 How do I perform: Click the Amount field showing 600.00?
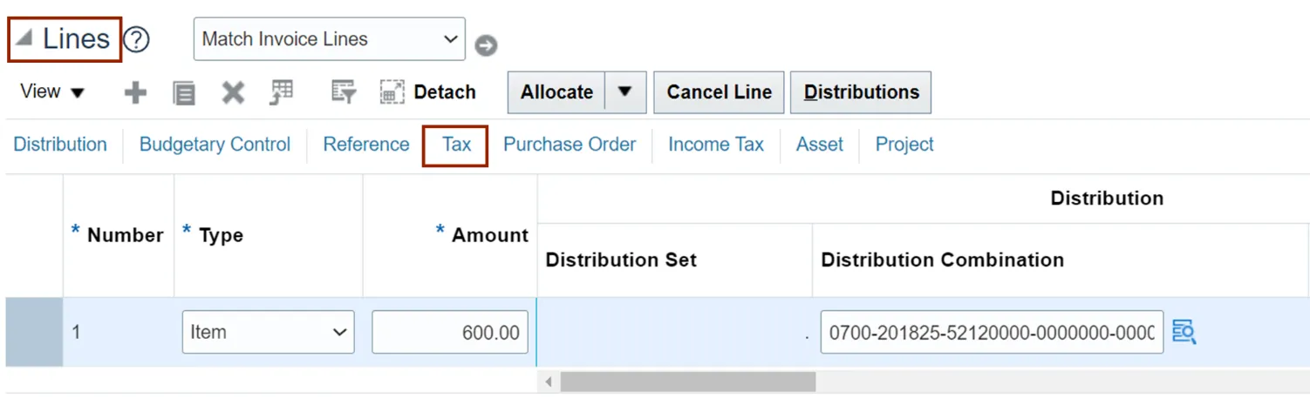450,332
